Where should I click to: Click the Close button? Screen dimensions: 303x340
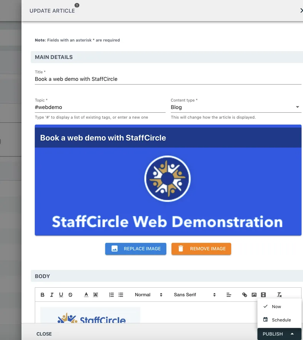click(x=44, y=334)
